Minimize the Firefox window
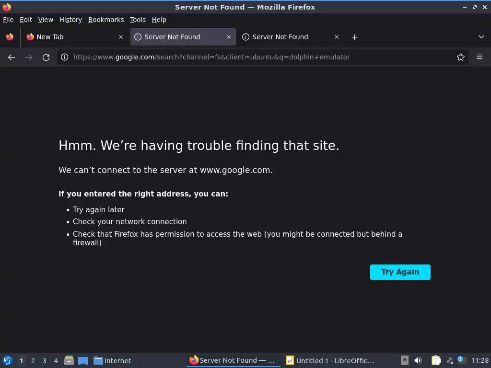Image resolution: width=491 pixels, height=368 pixels. click(465, 7)
